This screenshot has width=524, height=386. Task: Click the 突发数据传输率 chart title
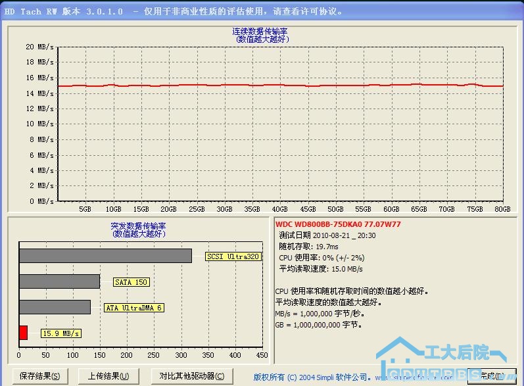(x=138, y=226)
